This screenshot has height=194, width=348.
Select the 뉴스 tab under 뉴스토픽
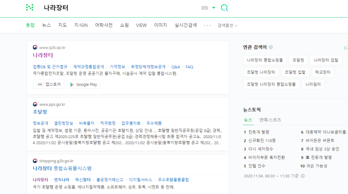tap(248, 120)
